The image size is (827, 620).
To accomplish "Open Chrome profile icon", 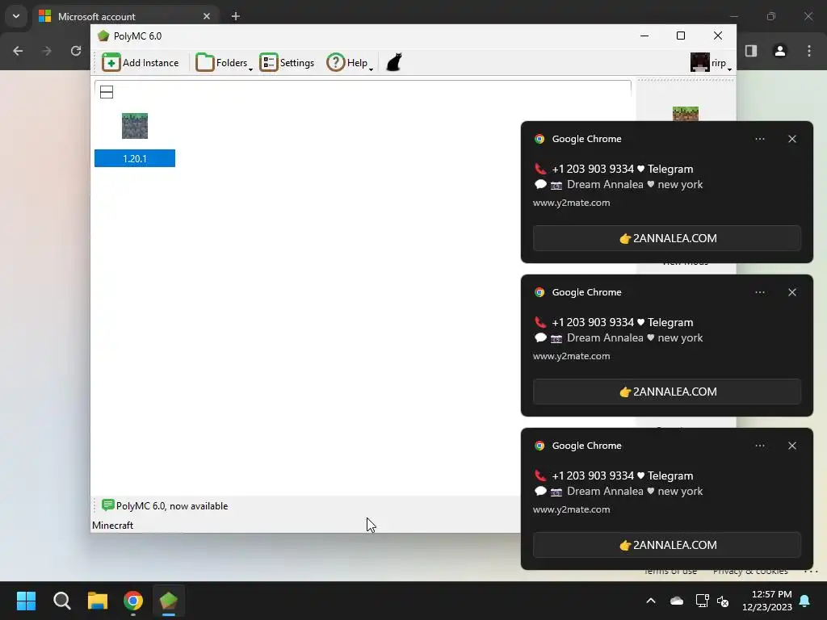I will 780,51.
